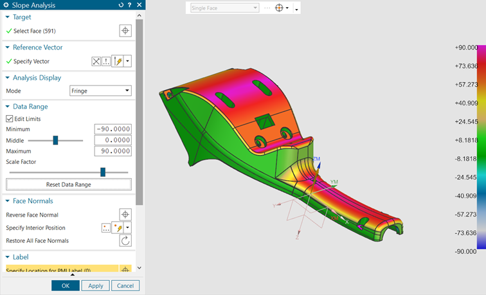Image resolution: width=486 pixels, height=295 pixels.
Task: Click the reset icon in dialog title bar
Action: coord(122,5)
